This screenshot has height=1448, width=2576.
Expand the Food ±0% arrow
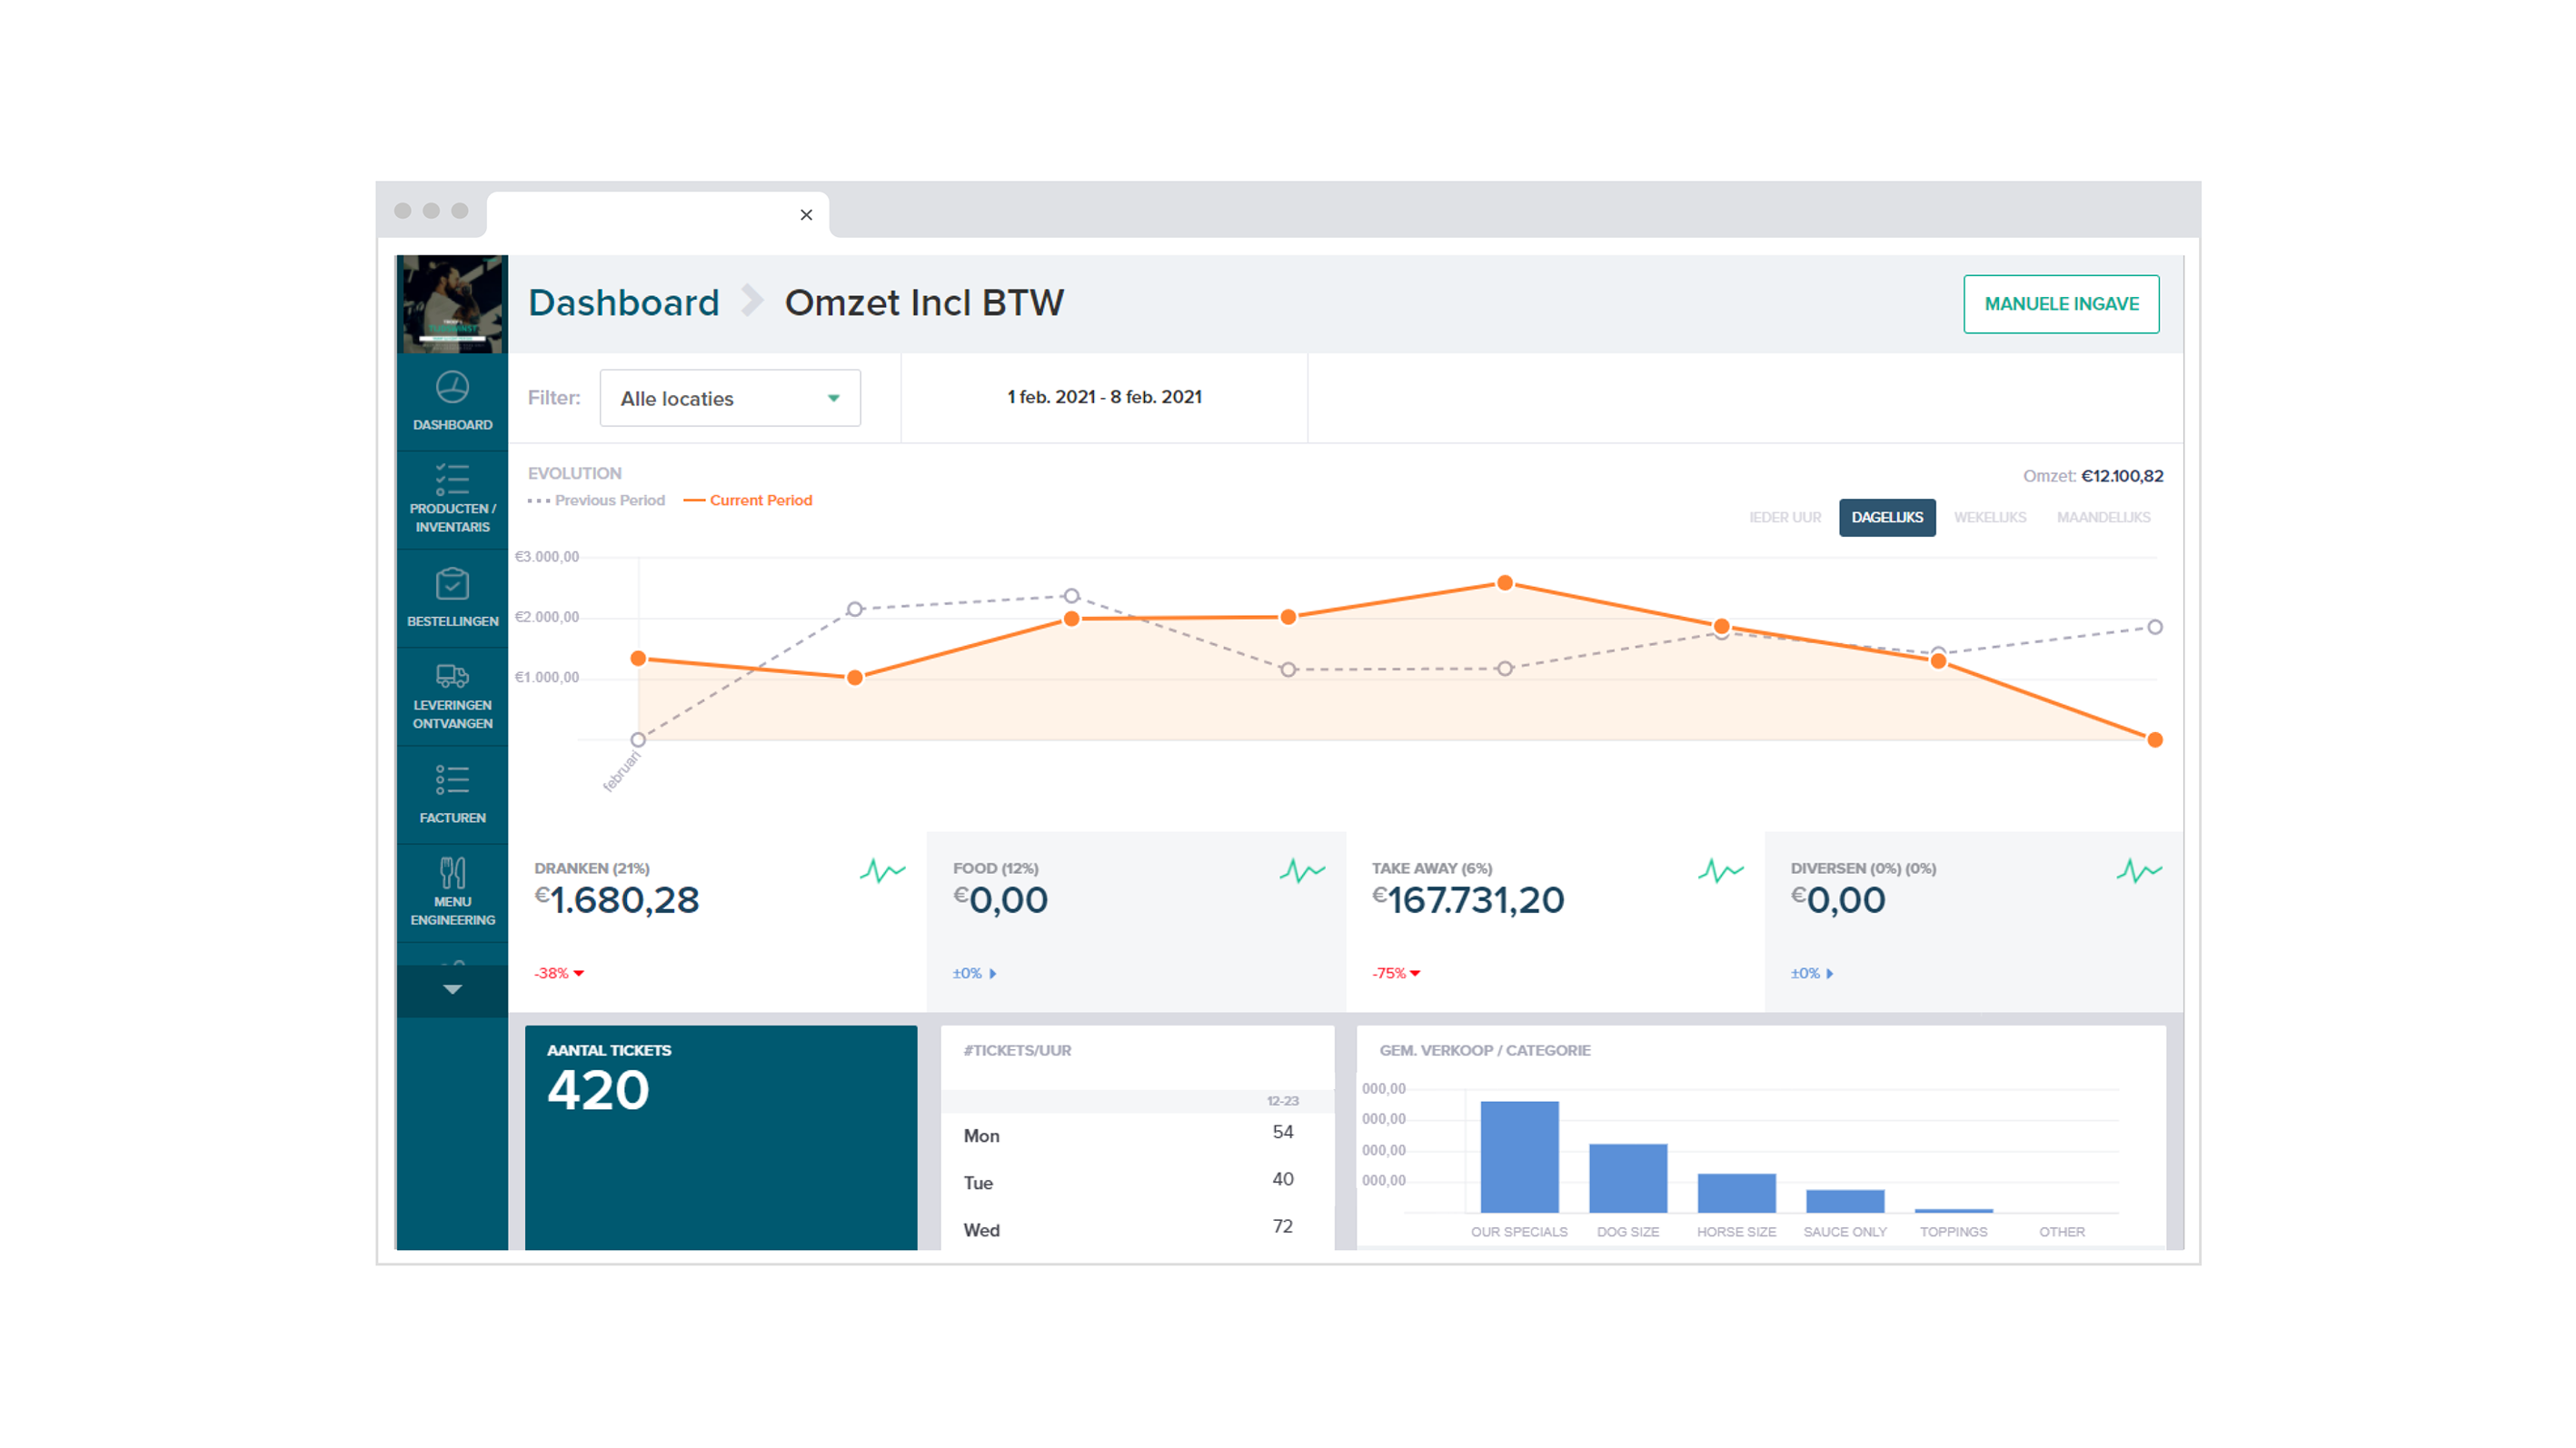point(992,973)
